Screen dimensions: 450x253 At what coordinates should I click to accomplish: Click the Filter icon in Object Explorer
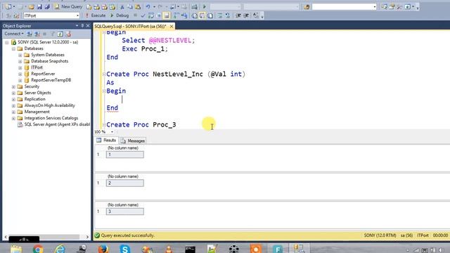[52, 34]
